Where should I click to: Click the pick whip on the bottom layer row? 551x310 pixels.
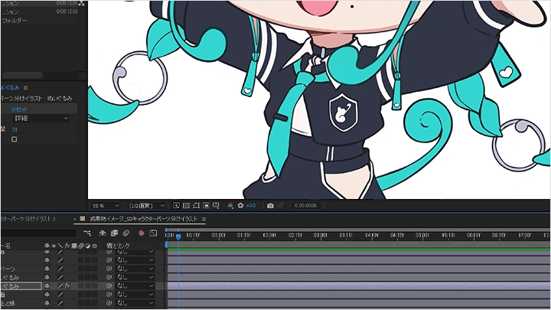109,303
